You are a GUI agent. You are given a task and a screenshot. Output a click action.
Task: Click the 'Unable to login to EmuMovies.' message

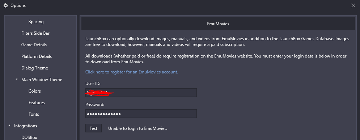point(138,128)
